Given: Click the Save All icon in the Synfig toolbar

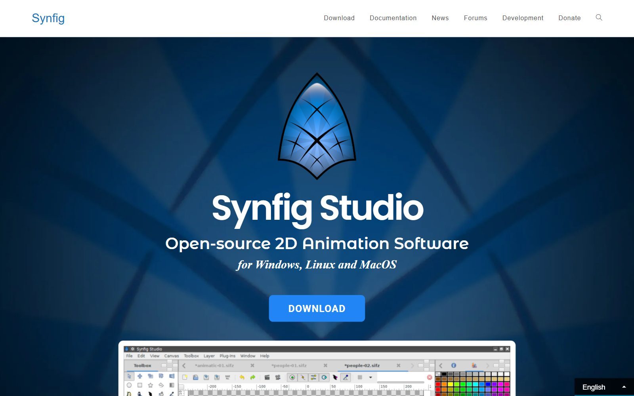Looking at the screenshot, I should pyautogui.click(x=227, y=377).
